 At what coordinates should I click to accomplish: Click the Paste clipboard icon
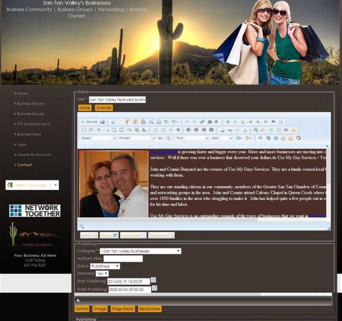click(x=128, y=122)
